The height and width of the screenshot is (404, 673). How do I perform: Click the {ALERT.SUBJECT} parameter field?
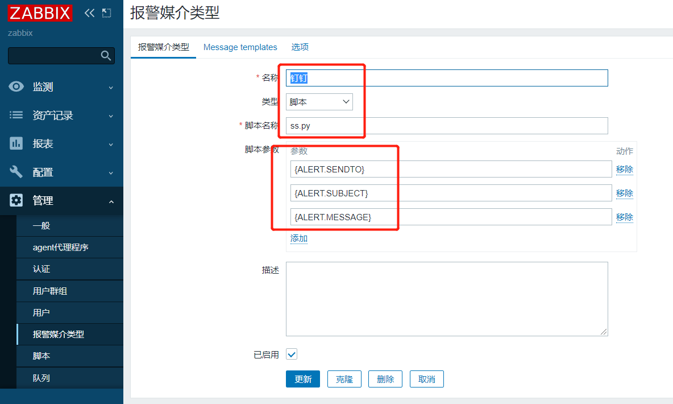pyautogui.click(x=451, y=193)
